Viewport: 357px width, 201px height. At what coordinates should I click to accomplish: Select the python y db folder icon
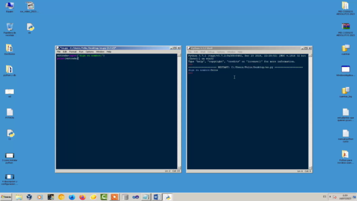click(9, 71)
